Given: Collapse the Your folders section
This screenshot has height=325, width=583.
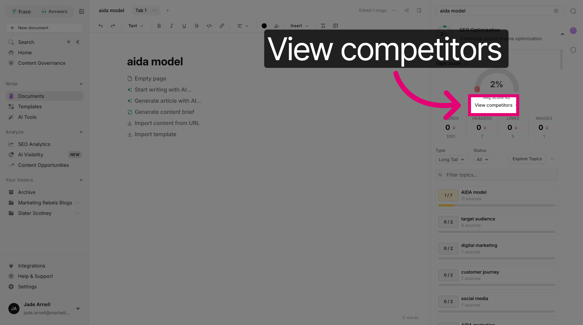Looking at the screenshot, I should click(x=81, y=180).
